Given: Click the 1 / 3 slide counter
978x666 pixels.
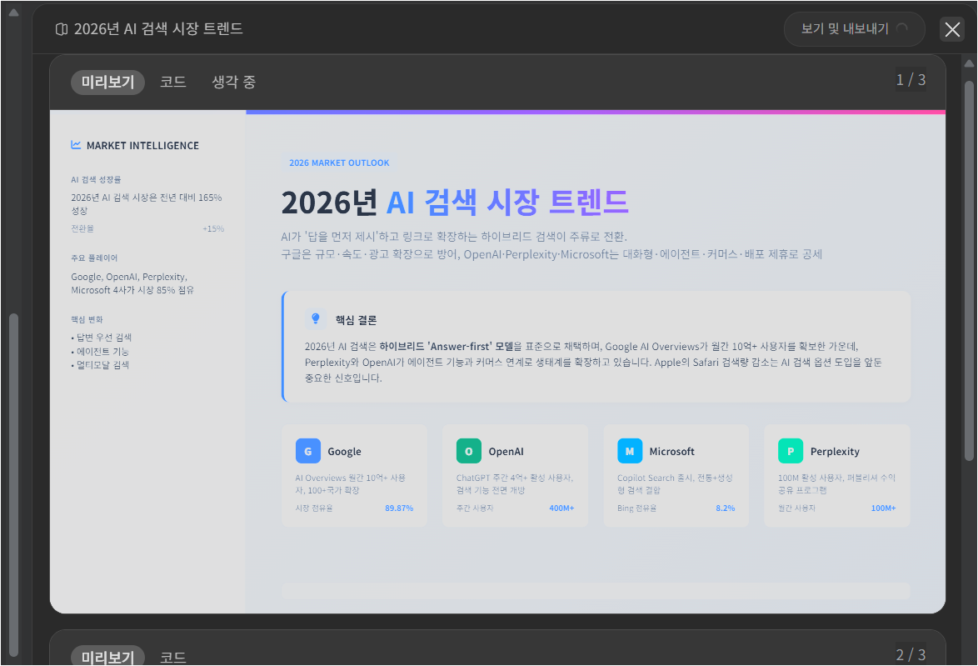Looking at the screenshot, I should [911, 80].
